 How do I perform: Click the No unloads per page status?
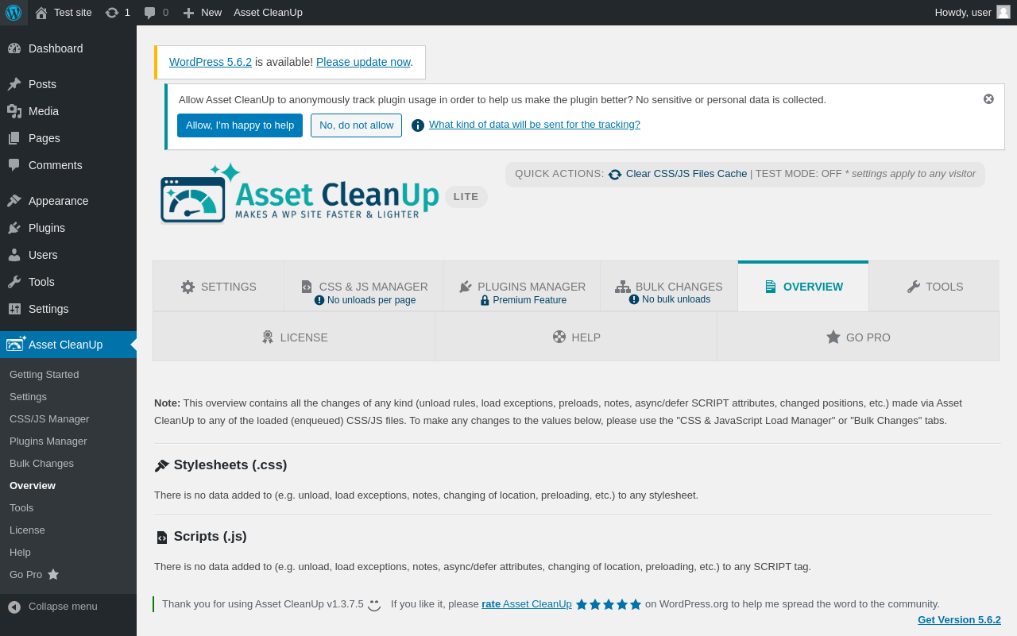point(365,300)
